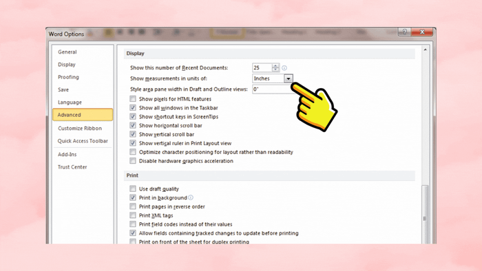This screenshot has height=271, width=482.
Task: Toggle Allow fields containing tracked changes
Action: (132, 233)
